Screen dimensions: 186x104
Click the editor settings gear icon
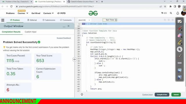tap(173, 20)
